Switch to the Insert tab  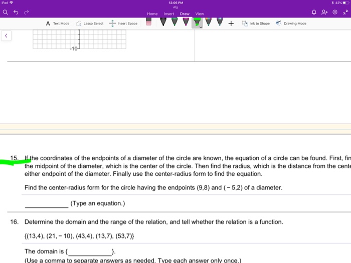click(x=169, y=14)
